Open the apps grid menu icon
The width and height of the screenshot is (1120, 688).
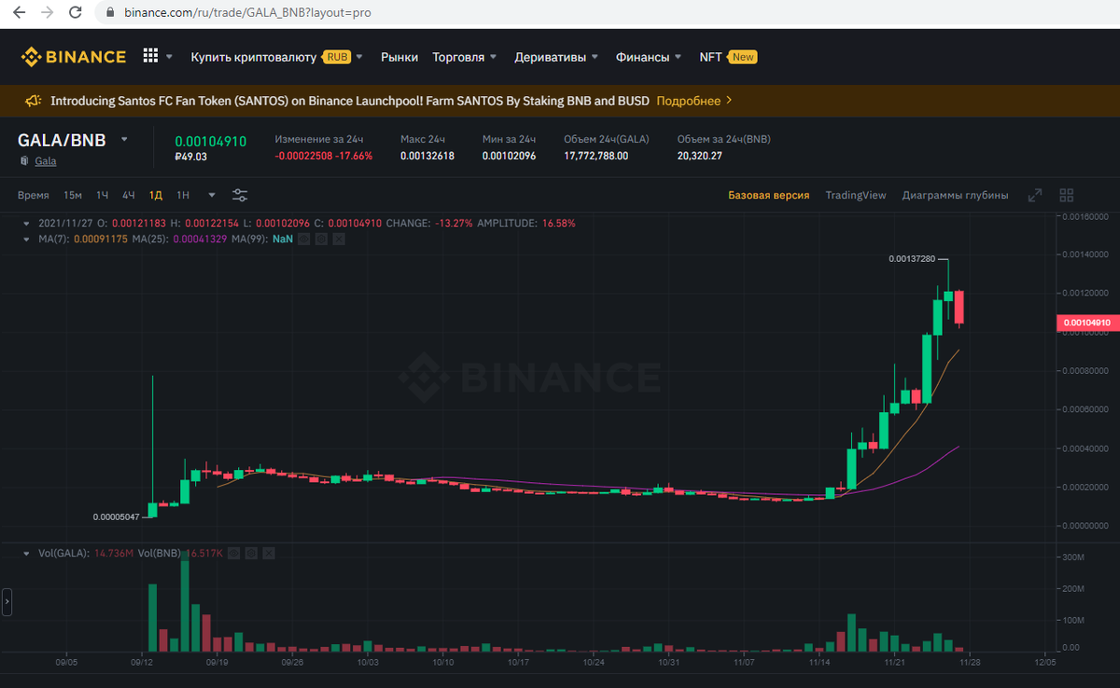pyautogui.click(x=150, y=56)
